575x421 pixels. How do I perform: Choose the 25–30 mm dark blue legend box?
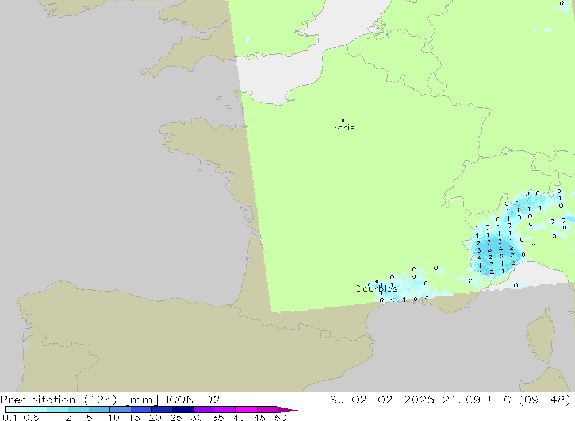coord(183,410)
